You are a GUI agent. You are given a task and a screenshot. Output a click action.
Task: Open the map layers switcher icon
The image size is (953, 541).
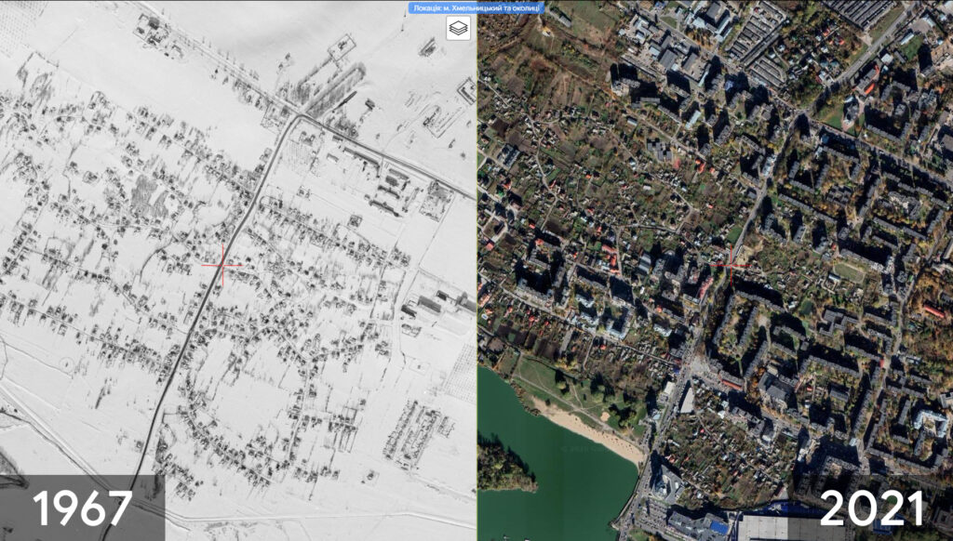(x=458, y=28)
